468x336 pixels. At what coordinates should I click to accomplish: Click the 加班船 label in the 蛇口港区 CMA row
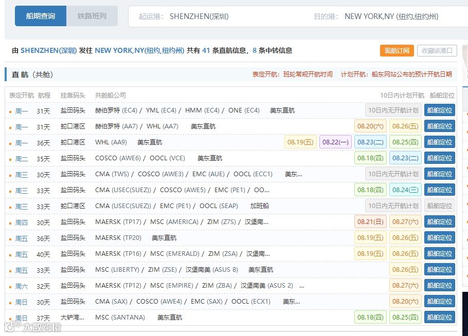260,206
